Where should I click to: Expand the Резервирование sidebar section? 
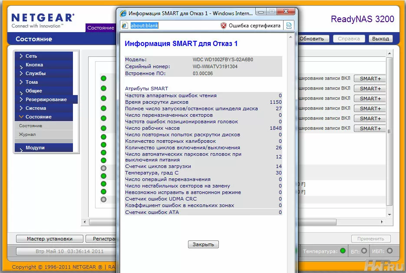pos(46,99)
